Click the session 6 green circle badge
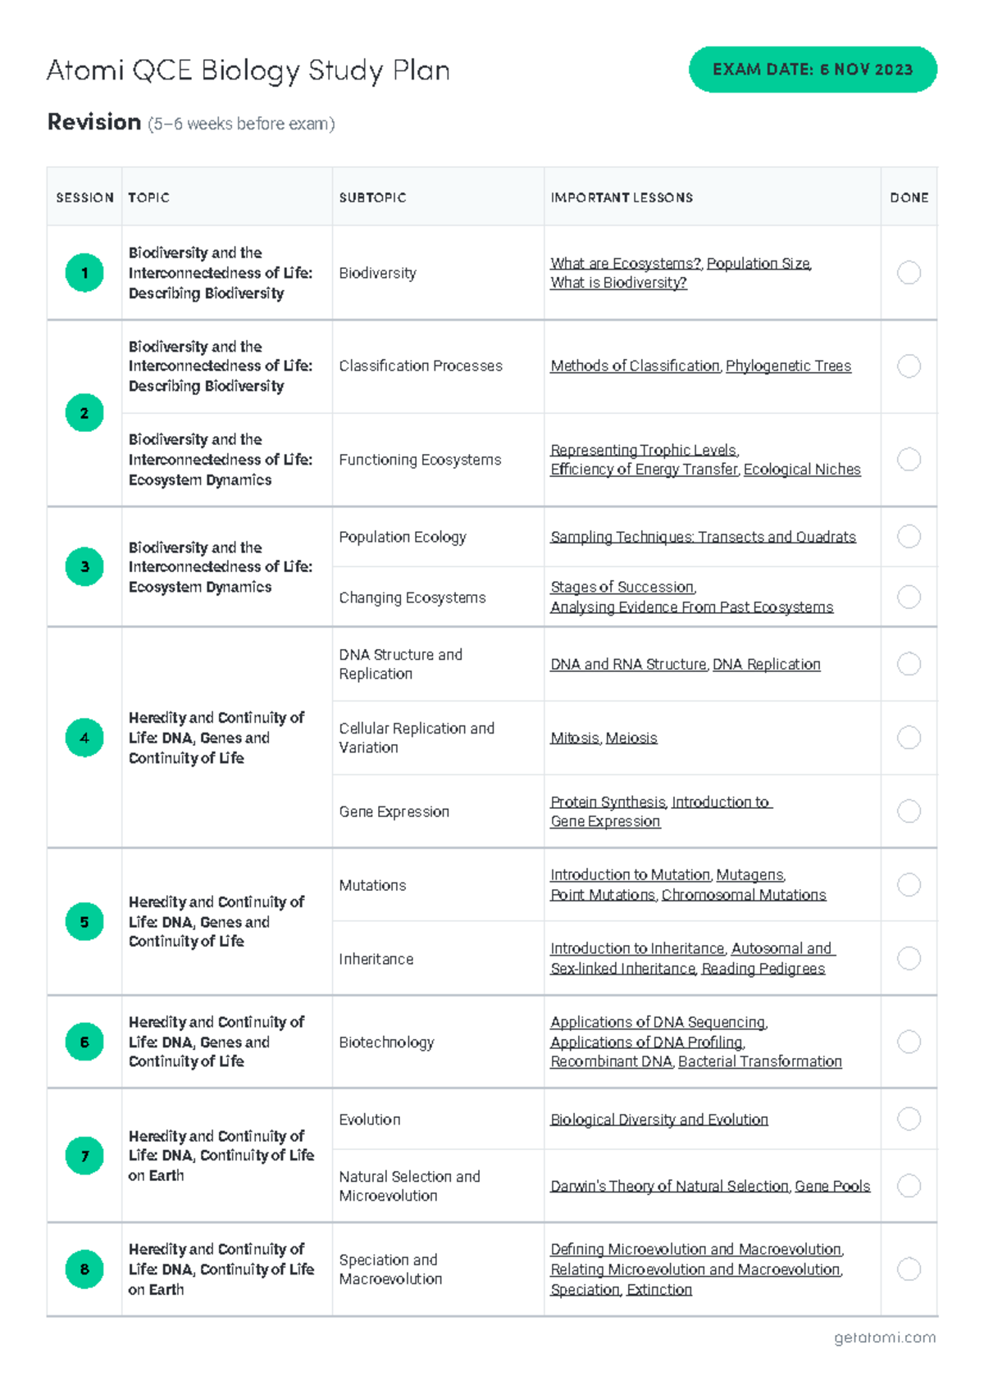The width and height of the screenshot is (984, 1390). (84, 1042)
